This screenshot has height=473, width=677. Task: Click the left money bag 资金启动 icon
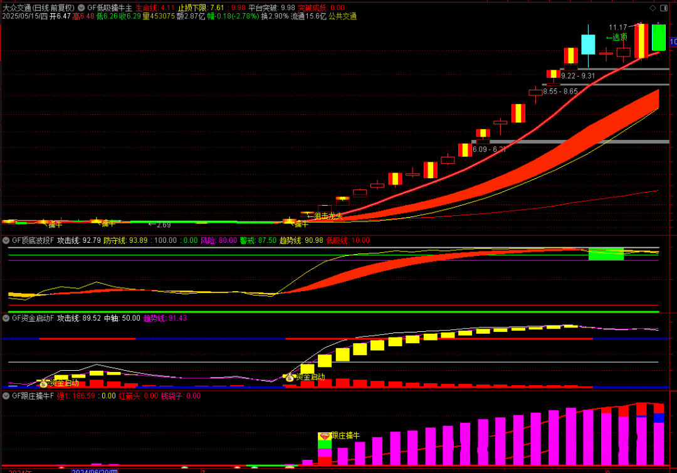click(x=43, y=383)
